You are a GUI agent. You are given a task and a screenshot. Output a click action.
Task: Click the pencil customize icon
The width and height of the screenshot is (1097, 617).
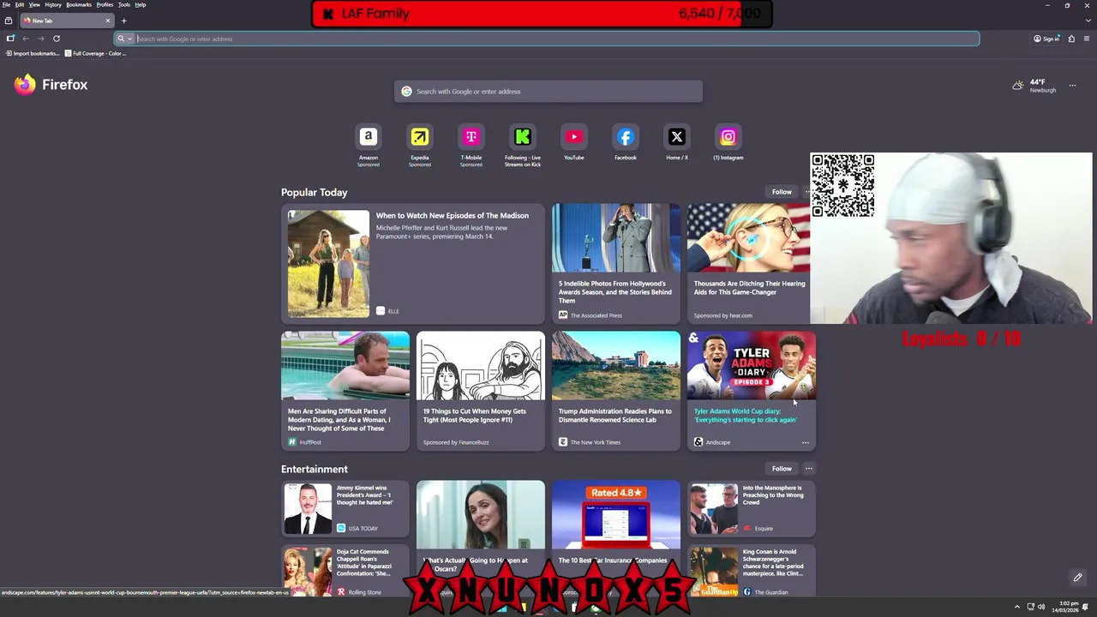(1077, 578)
